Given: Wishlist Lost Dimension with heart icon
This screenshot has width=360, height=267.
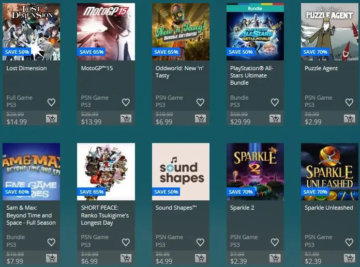Looking at the screenshot, I should 51,102.
